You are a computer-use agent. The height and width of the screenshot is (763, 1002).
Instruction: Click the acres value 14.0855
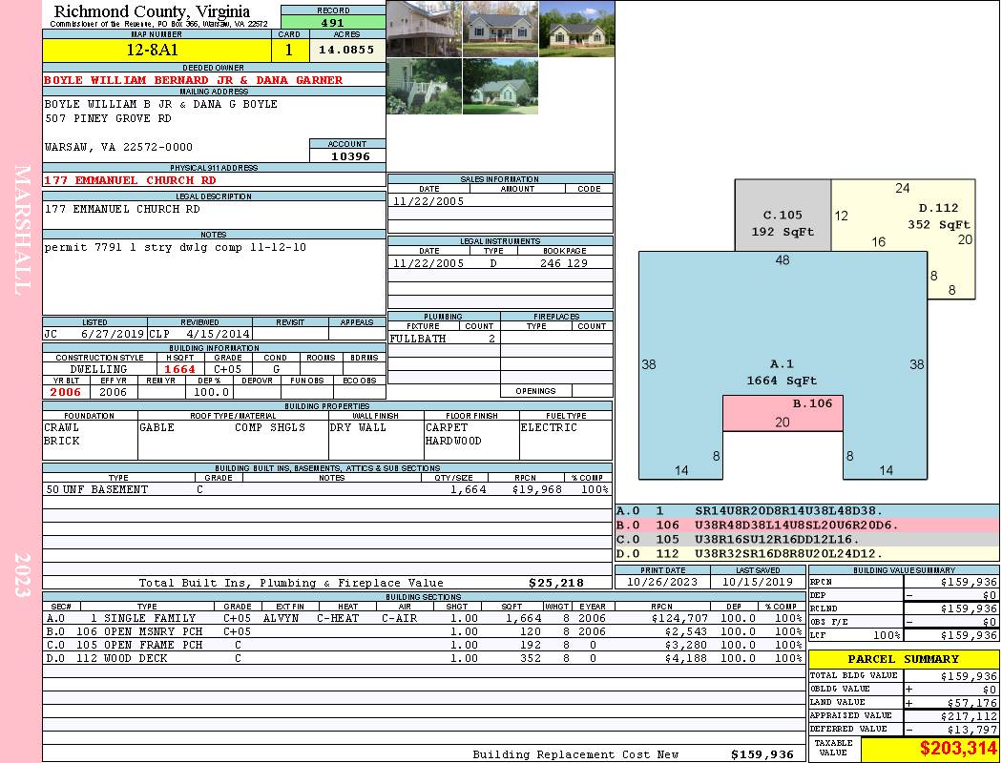tap(347, 51)
